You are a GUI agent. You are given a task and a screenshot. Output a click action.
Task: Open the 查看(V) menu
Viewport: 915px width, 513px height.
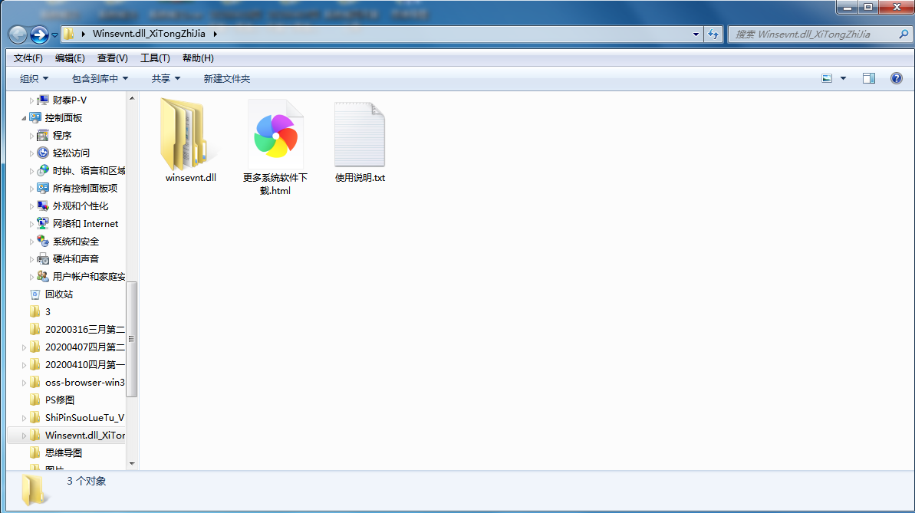(x=112, y=58)
